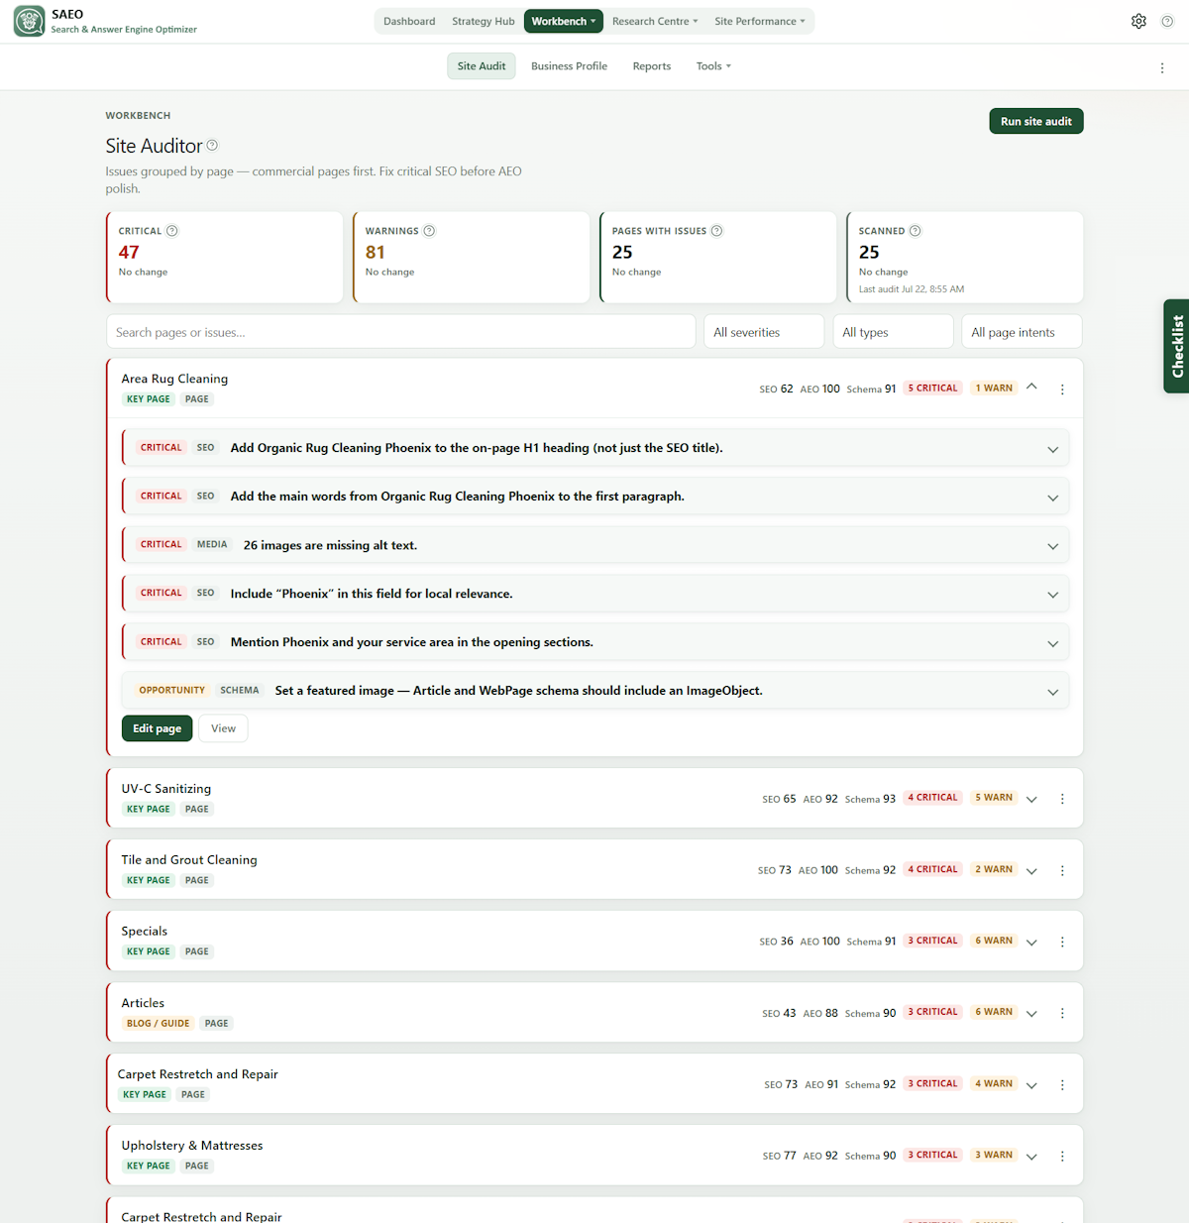Image resolution: width=1189 pixels, height=1223 pixels.
Task: Go to Dashboard
Action: [409, 21]
